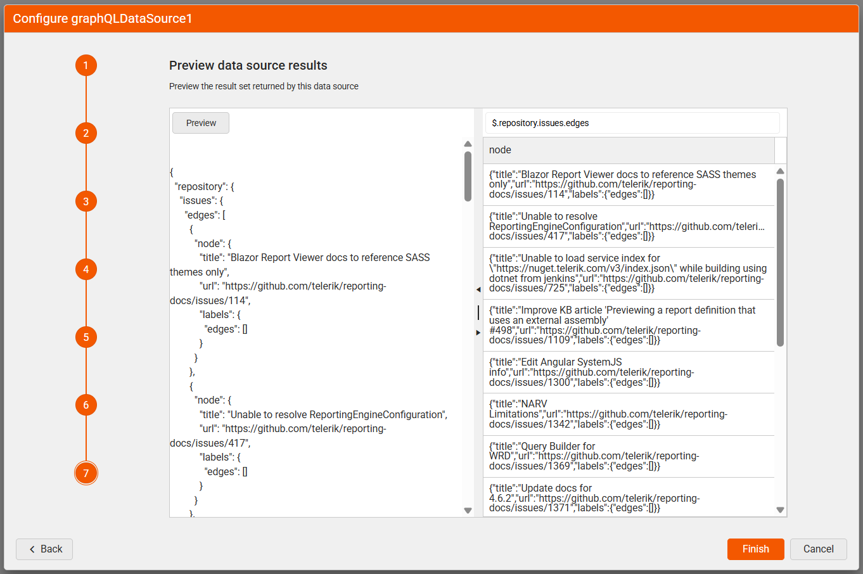Click wizard step 1 circle

click(86, 65)
